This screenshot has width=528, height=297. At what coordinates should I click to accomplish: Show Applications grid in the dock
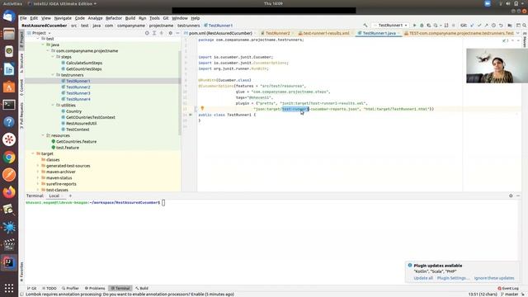click(x=9, y=288)
